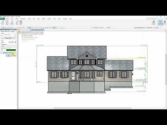The image size is (167, 125).
Task: Click the label text field in the marker panel
Action: 9,35
